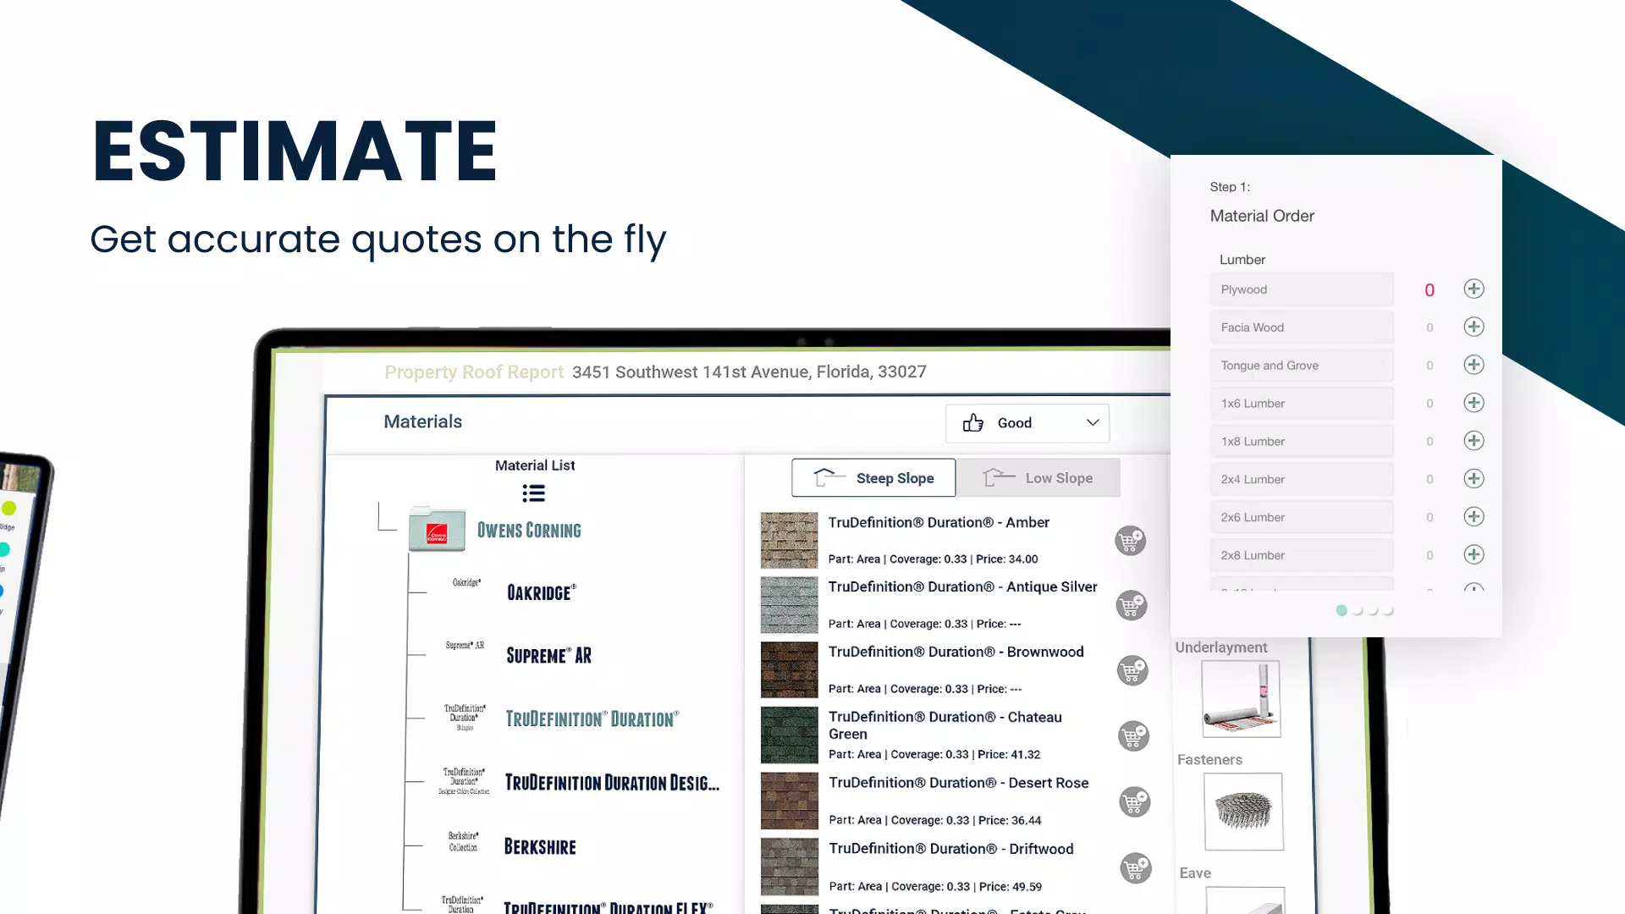This screenshot has height=914, width=1625.
Task: Add Antique Silver shingle to cart
Action: coord(1132,605)
